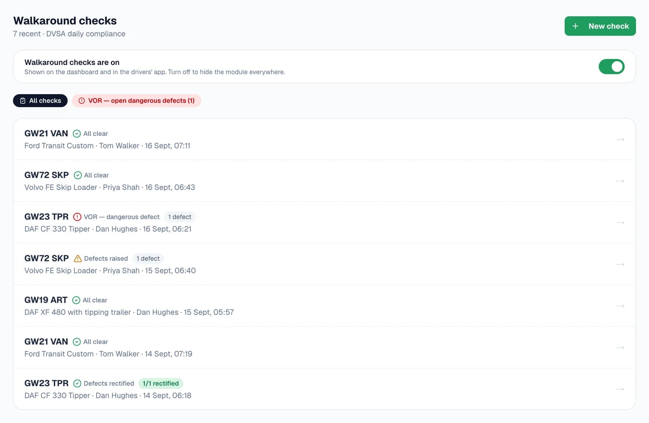Filter by VOR open dangerous defects
The image size is (649, 423).
click(x=136, y=101)
